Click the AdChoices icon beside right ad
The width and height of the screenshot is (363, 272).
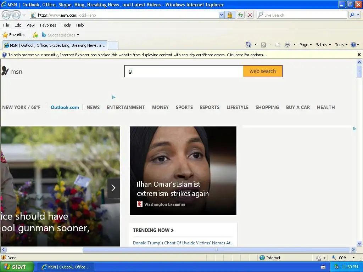point(354,129)
